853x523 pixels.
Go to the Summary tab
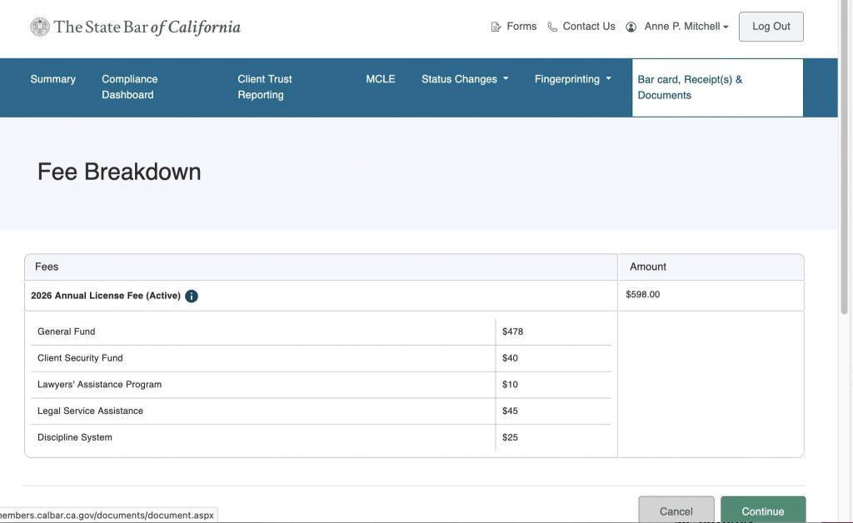pos(52,79)
